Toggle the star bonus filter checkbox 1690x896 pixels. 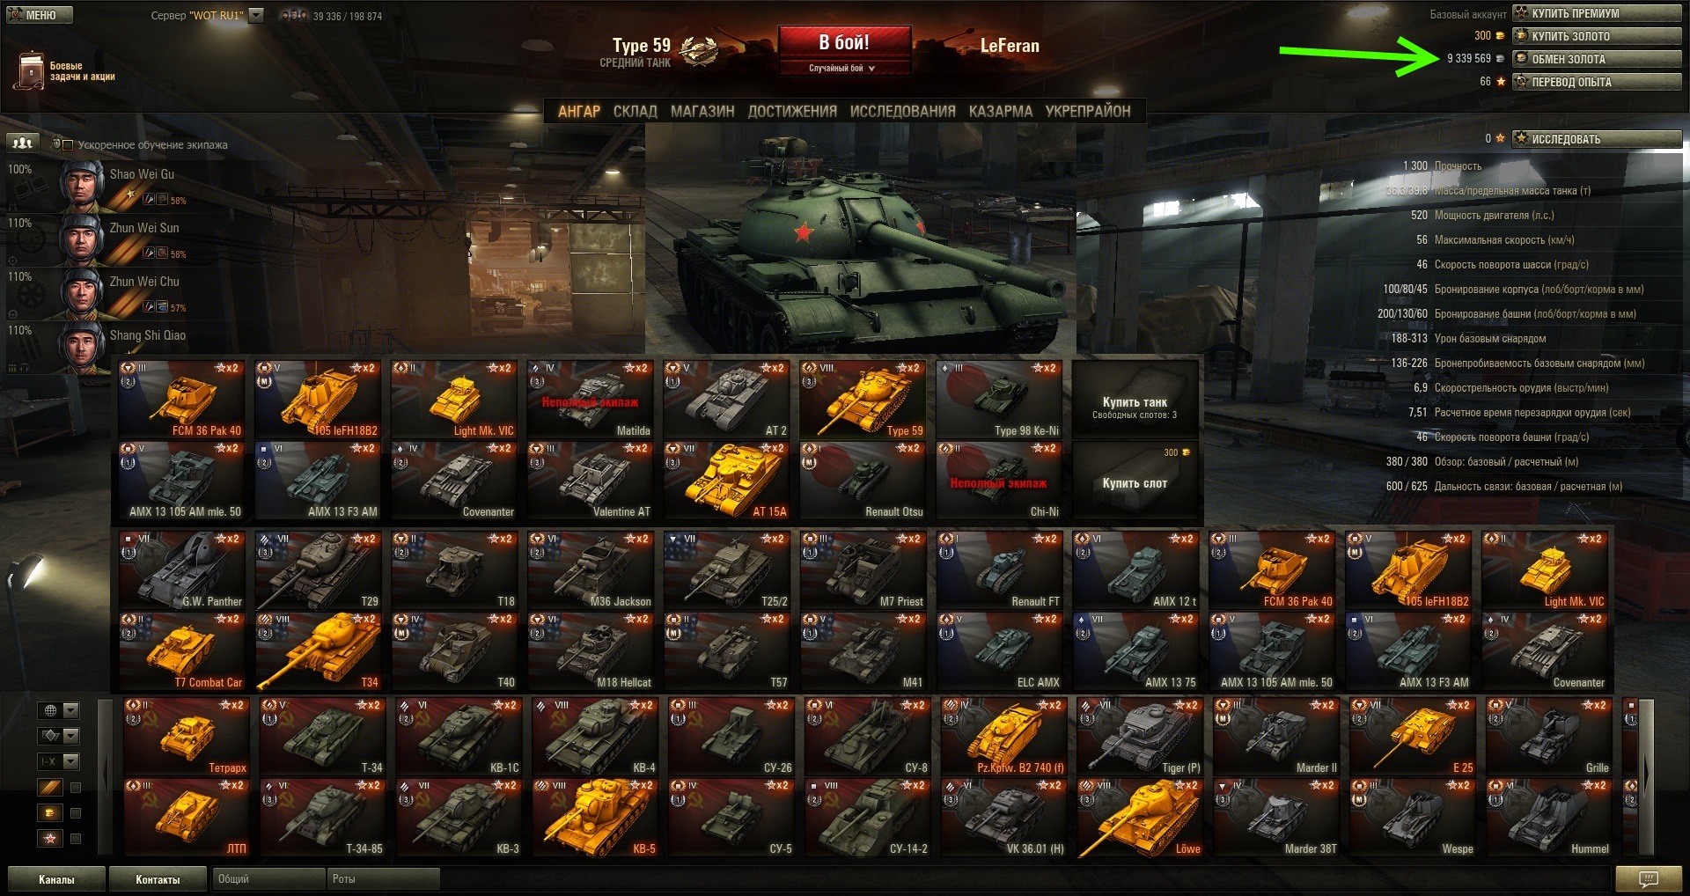[76, 839]
